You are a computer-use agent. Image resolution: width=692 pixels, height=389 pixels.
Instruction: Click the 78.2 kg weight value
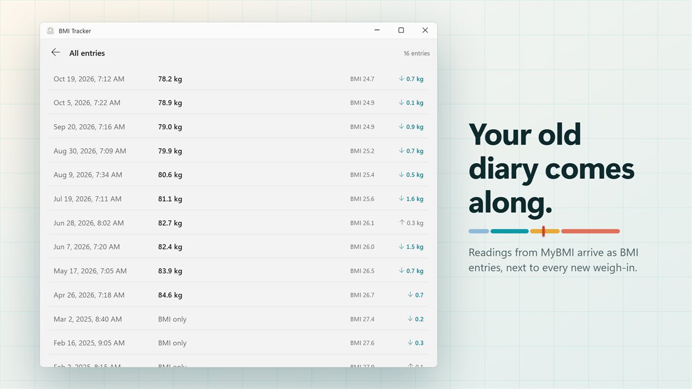[x=170, y=79]
